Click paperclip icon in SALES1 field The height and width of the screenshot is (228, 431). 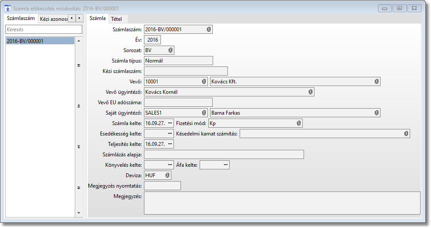pyautogui.click(x=204, y=113)
